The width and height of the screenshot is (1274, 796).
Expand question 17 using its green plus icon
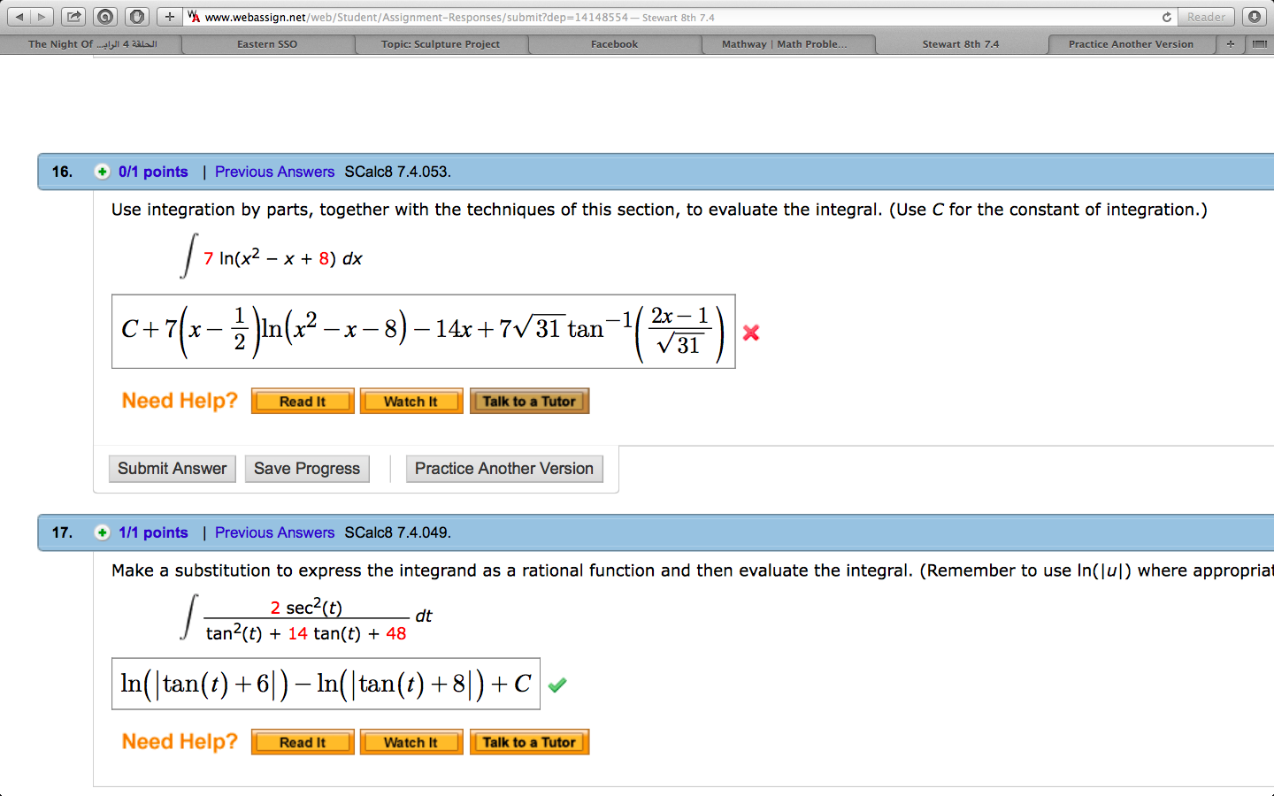click(102, 532)
